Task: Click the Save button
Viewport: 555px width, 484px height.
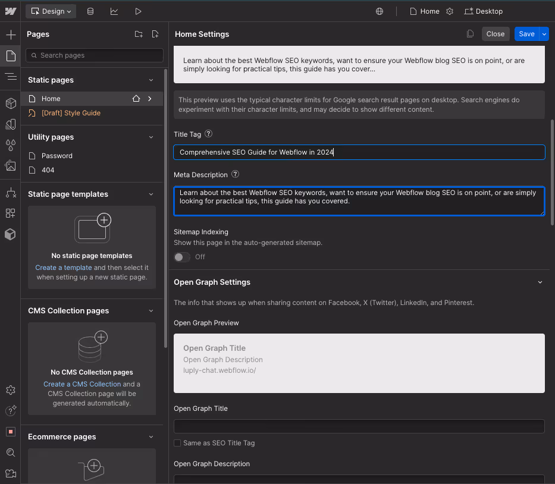Action: pyautogui.click(x=526, y=34)
